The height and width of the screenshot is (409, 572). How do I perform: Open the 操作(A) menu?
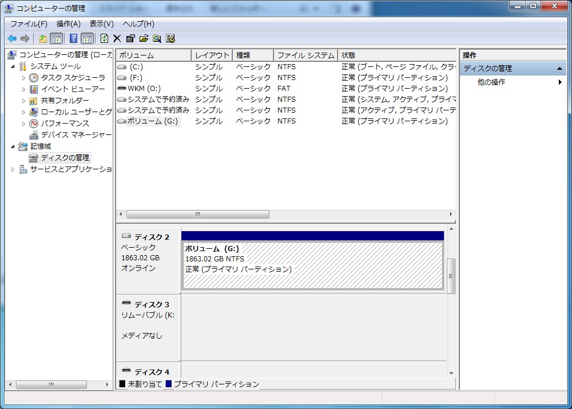click(x=68, y=24)
